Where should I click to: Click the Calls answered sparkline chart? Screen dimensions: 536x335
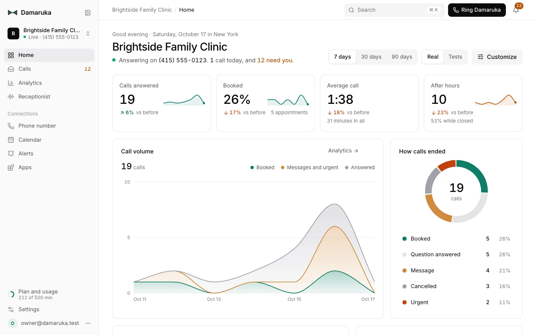click(184, 100)
